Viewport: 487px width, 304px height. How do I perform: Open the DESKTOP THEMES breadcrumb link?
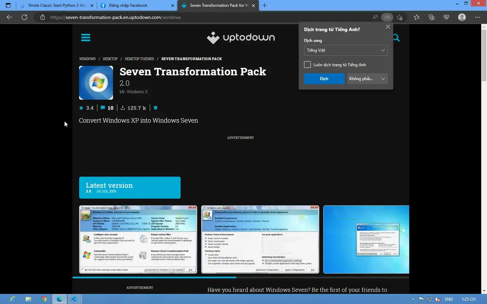click(139, 59)
